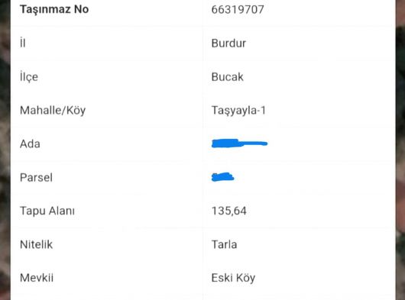
Task: Click the Nitelik row label
Action: 36,244
